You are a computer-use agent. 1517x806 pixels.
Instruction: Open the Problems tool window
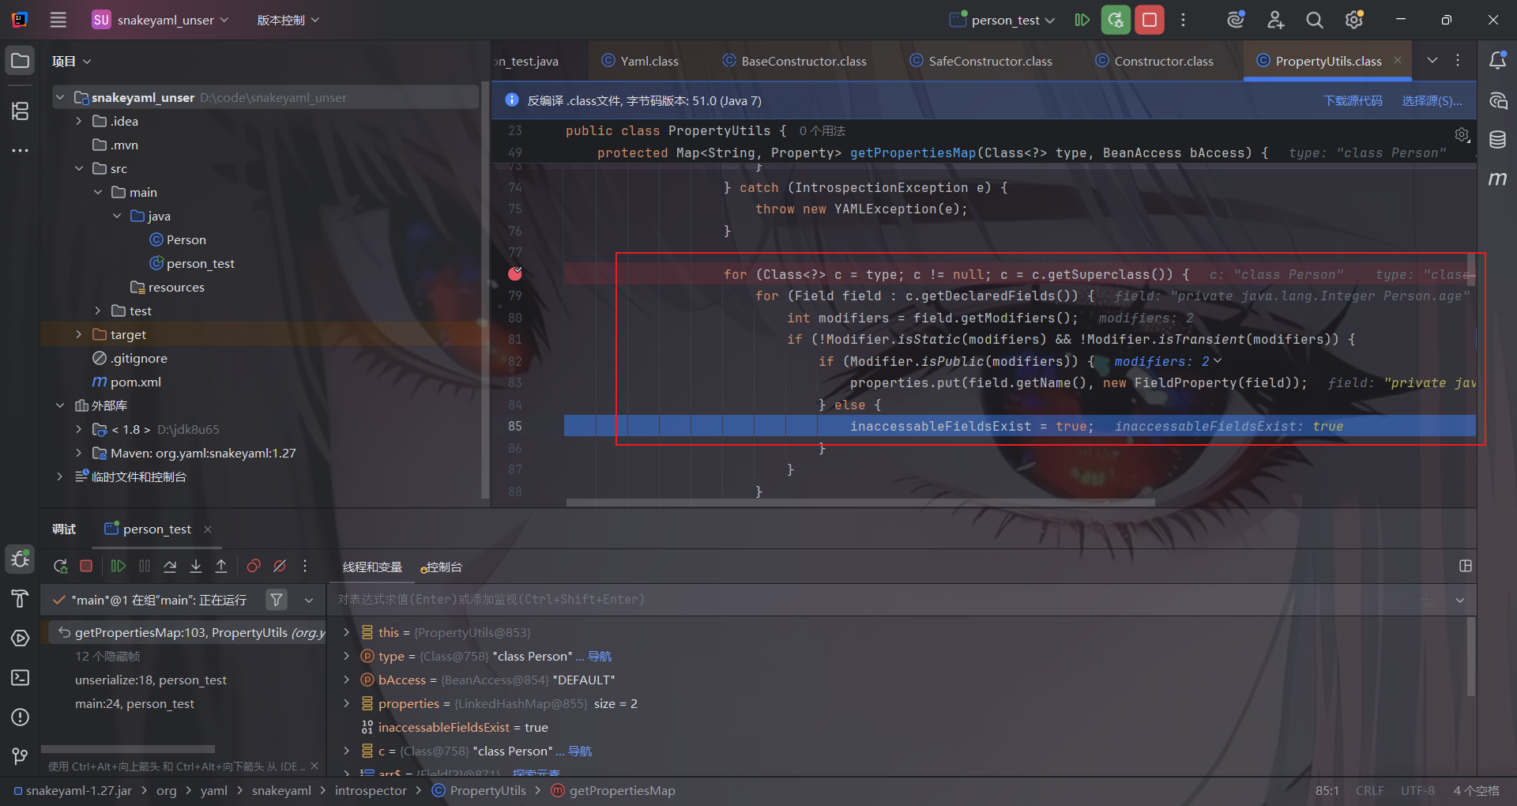tap(21, 717)
